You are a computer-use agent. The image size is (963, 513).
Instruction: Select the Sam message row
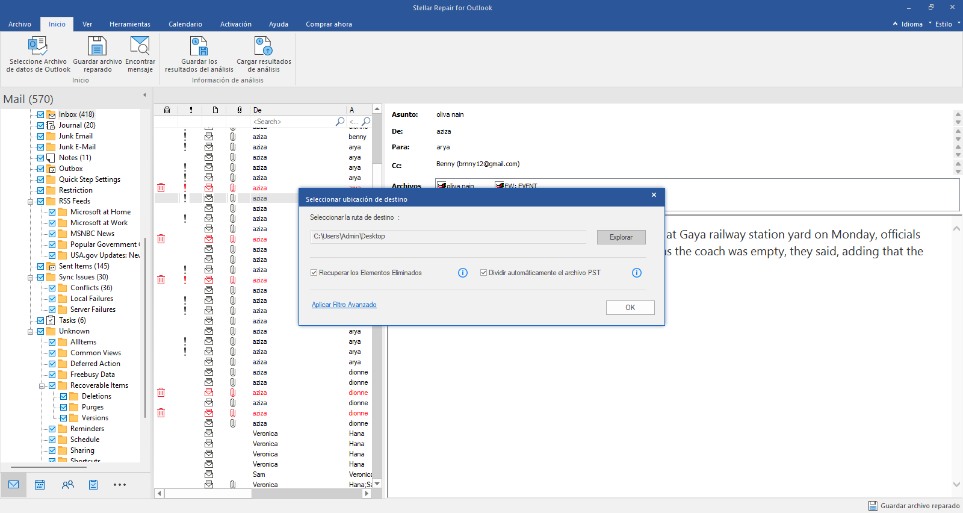pyautogui.click(x=264, y=474)
